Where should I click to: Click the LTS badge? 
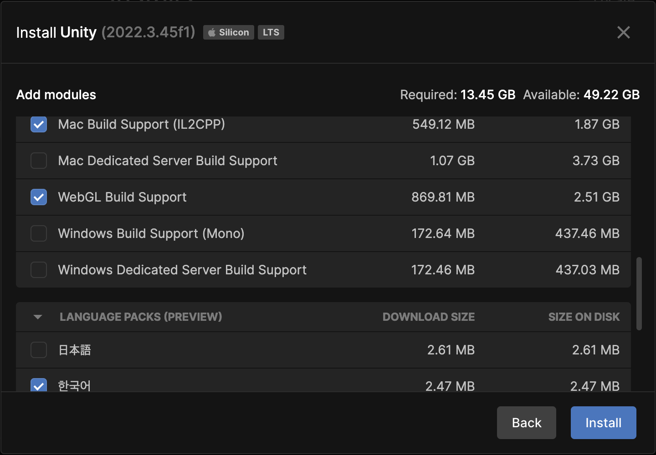(271, 32)
